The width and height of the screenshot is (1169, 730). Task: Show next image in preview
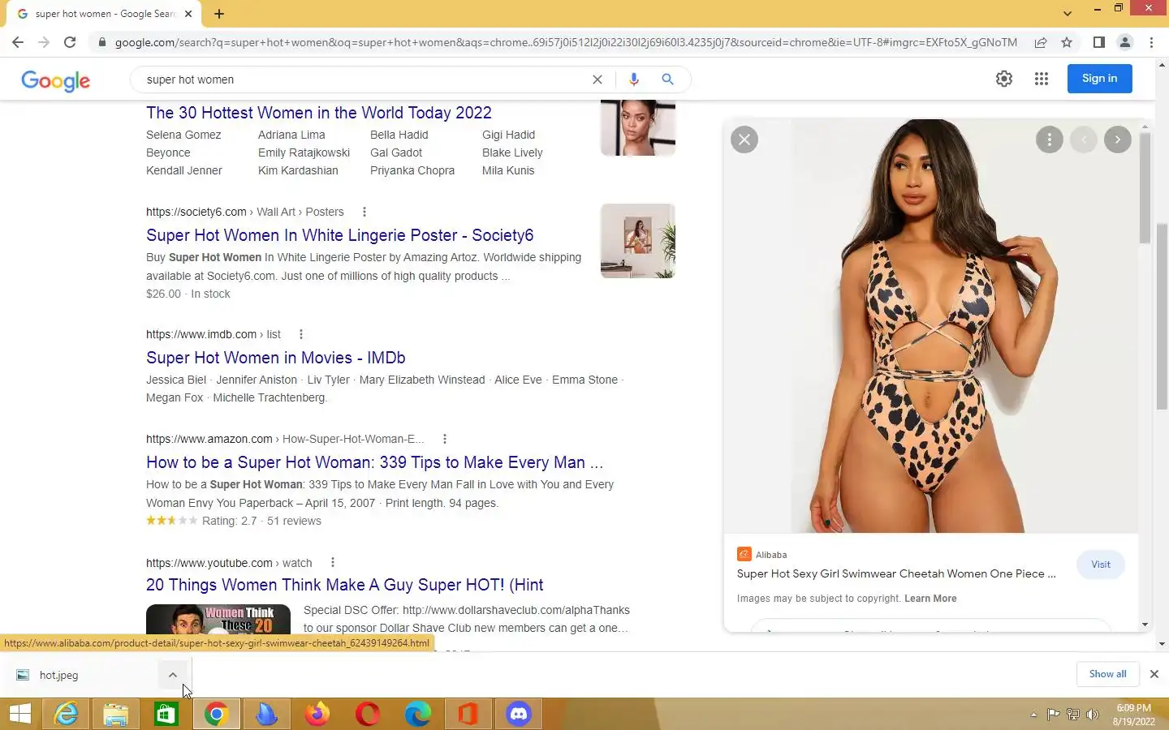click(x=1118, y=140)
